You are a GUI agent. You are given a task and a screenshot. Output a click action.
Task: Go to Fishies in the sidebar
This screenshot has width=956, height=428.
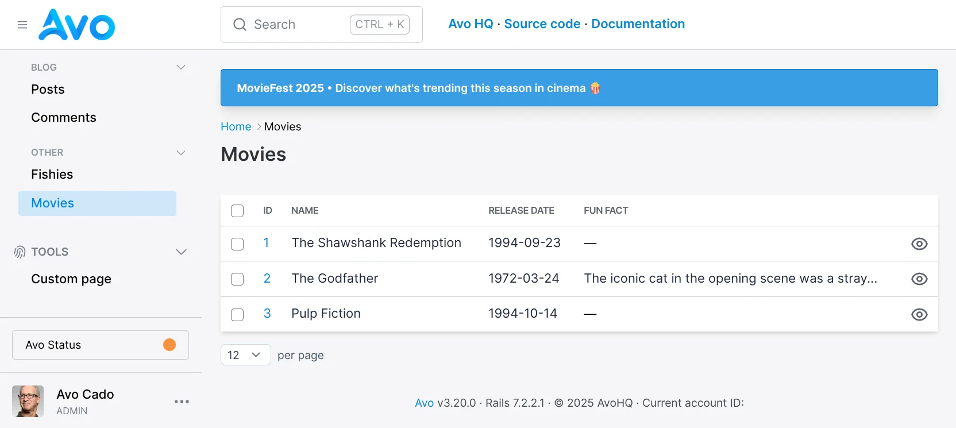click(x=52, y=175)
